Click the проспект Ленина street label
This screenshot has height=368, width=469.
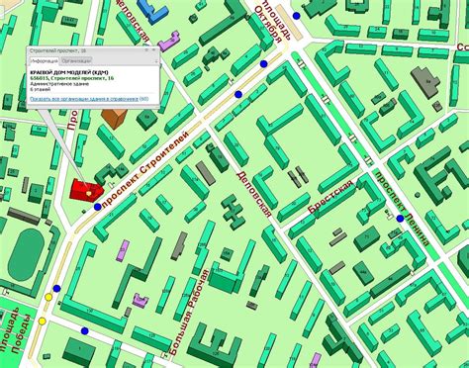tap(402, 209)
